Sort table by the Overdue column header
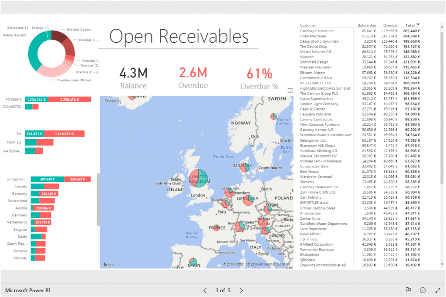446x297 pixels. (x=390, y=25)
